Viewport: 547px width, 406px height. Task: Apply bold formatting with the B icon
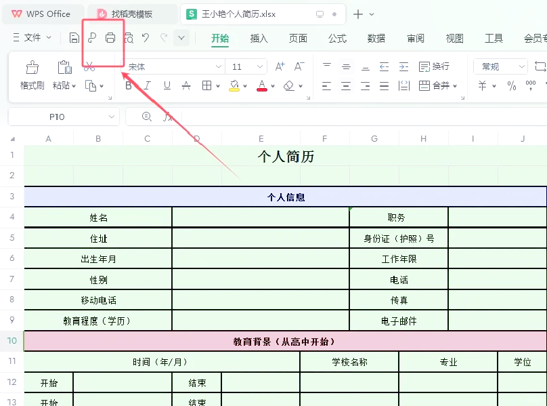tap(128, 85)
